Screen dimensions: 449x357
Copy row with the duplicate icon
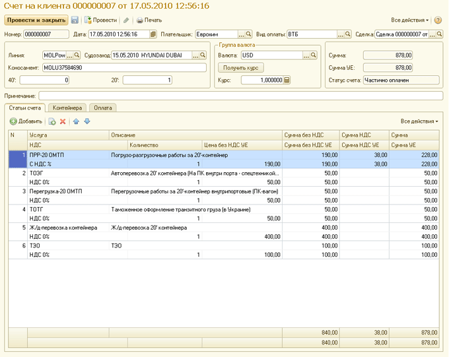pyautogui.click(x=52, y=121)
